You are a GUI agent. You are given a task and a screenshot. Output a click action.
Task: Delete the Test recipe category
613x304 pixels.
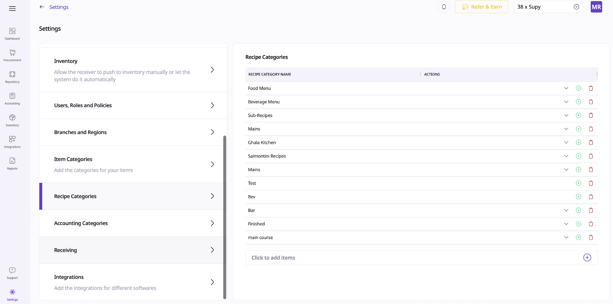pos(591,183)
